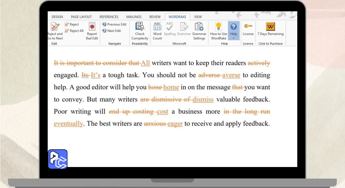Click 7 Days Remaining purchase button
345x188 pixels.
coord(270,27)
